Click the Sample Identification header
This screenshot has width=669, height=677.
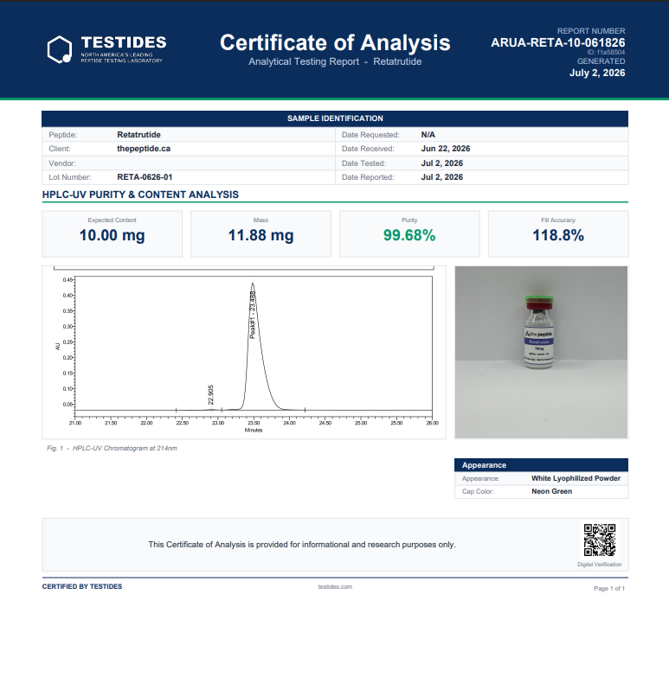[335, 118]
